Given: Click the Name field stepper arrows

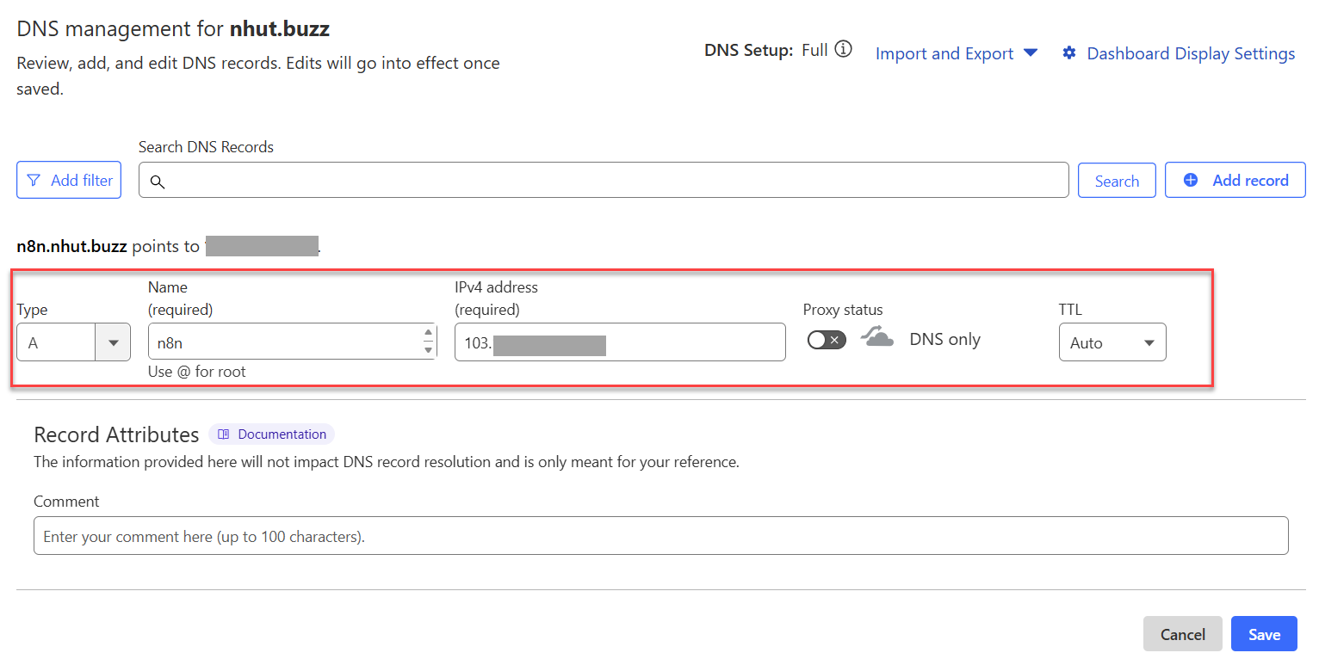Looking at the screenshot, I should 428,342.
